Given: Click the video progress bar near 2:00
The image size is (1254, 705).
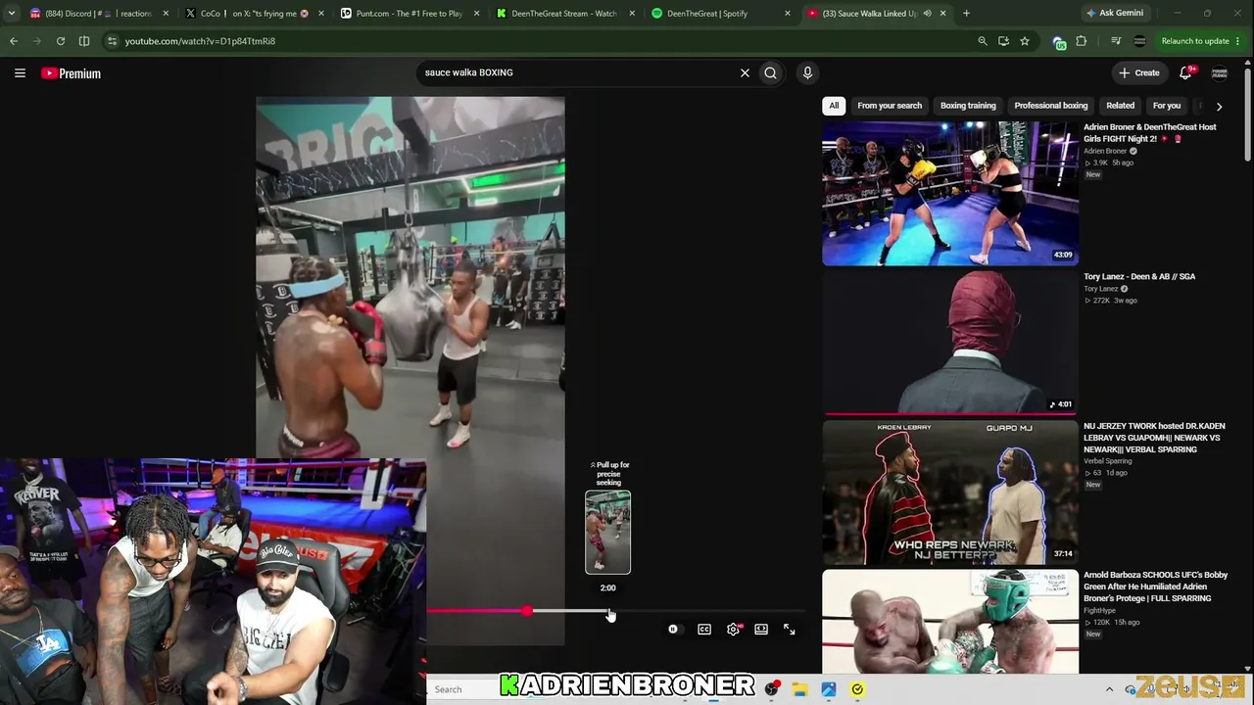Looking at the screenshot, I should point(608,611).
